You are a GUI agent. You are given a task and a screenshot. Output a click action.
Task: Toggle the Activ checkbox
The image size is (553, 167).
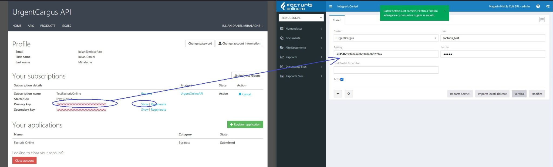click(342, 79)
